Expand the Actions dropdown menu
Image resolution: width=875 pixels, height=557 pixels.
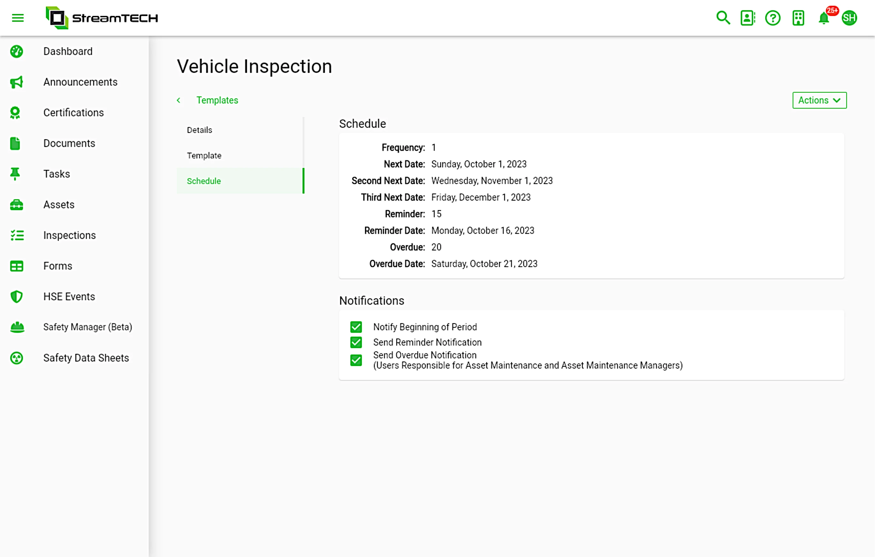coord(819,100)
